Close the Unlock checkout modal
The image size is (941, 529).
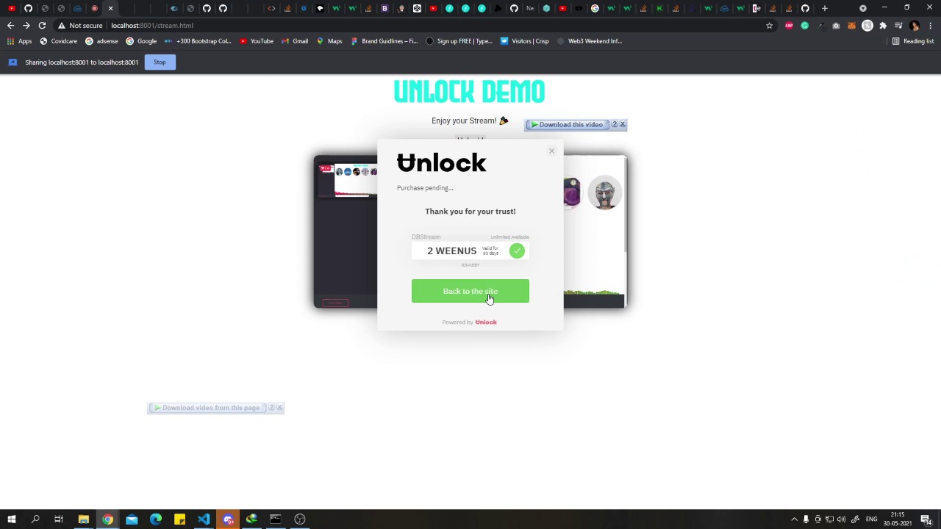click(551, 151)
